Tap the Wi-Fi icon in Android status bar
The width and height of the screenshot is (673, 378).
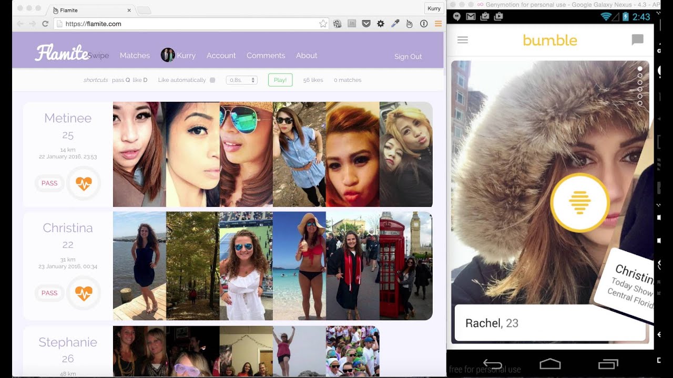click(606, 17)
